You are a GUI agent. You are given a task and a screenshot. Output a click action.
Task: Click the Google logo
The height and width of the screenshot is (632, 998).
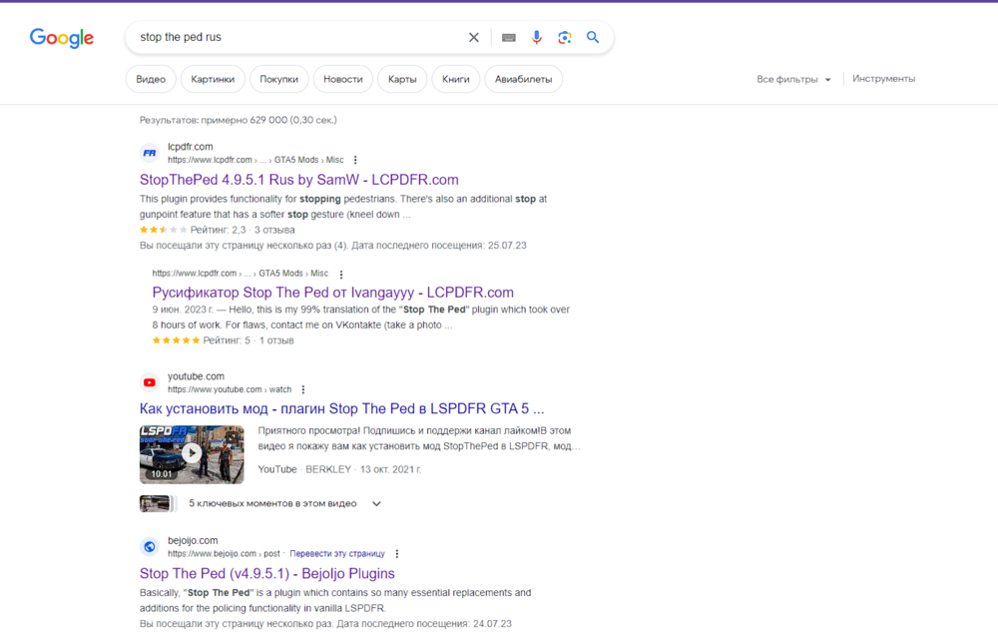coord(61,38)
